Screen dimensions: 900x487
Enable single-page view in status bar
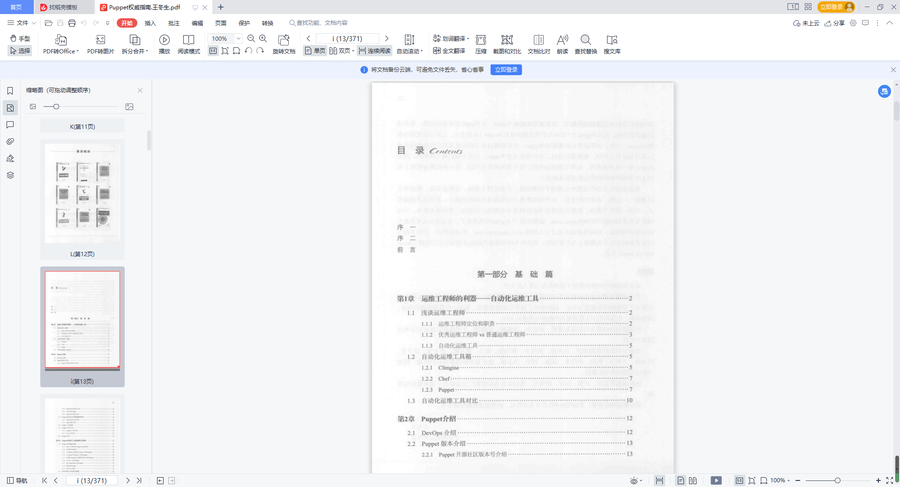[681, 480]
